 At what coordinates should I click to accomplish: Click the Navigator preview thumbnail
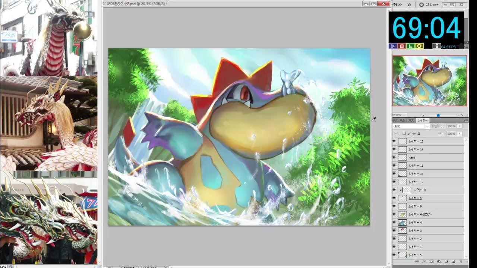(430, 81)
